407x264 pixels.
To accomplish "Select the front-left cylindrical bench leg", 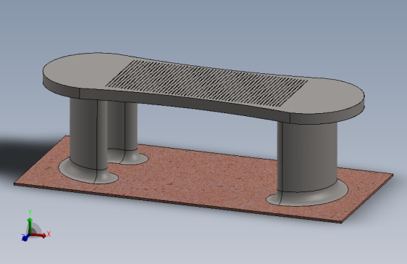I will pyautogui.click(x=89, y=134).
